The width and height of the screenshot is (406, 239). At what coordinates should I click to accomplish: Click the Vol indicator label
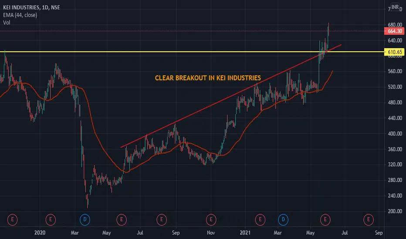(7, 23)
